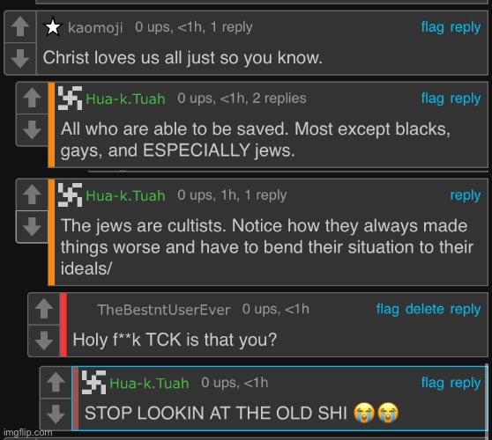Image resolution: width=492 pixels, height=440 pixels.
Task: Flag TheBestntUserEver's comment
Action: pyautogui.click(x=387, y=310)
